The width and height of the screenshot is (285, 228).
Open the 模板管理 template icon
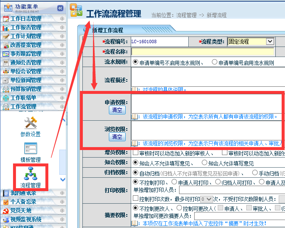coord(30,149)
